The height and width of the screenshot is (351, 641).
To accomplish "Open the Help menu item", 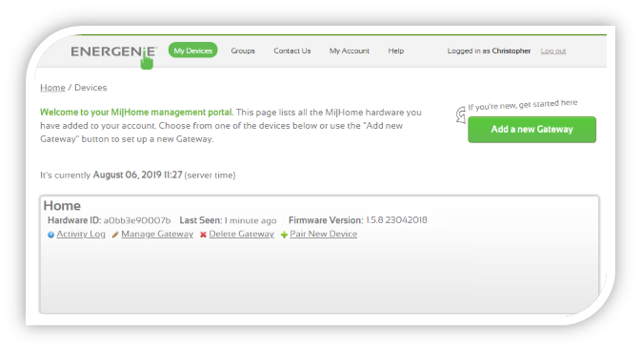I will tap(395, 51).
